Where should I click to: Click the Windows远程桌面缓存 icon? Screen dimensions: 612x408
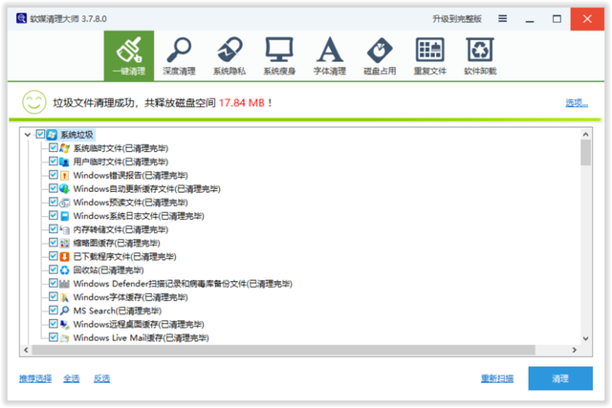point(64,324)
